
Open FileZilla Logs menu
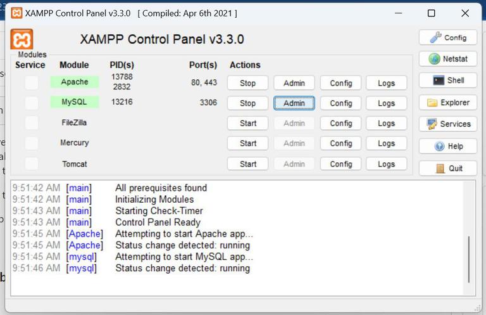[386, 123]
